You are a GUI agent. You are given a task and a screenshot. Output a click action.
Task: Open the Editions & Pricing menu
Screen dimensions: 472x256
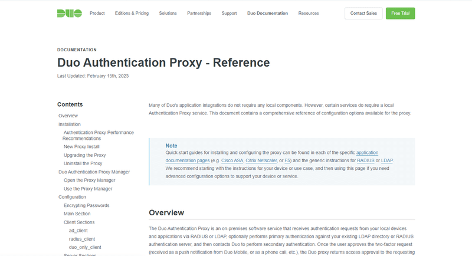coord(132,13)
